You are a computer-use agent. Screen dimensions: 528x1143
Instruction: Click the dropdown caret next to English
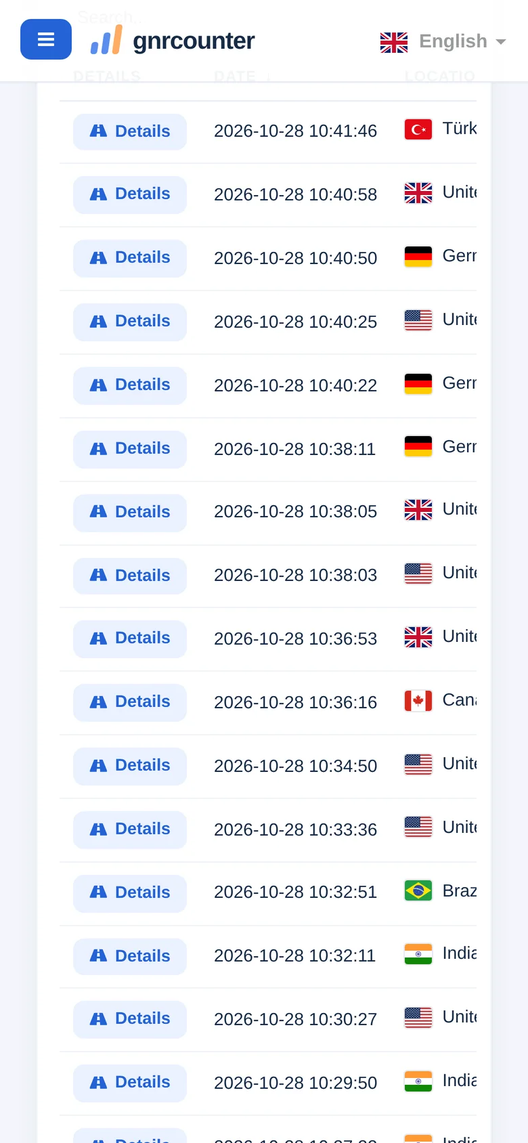[x=501, y=42]
